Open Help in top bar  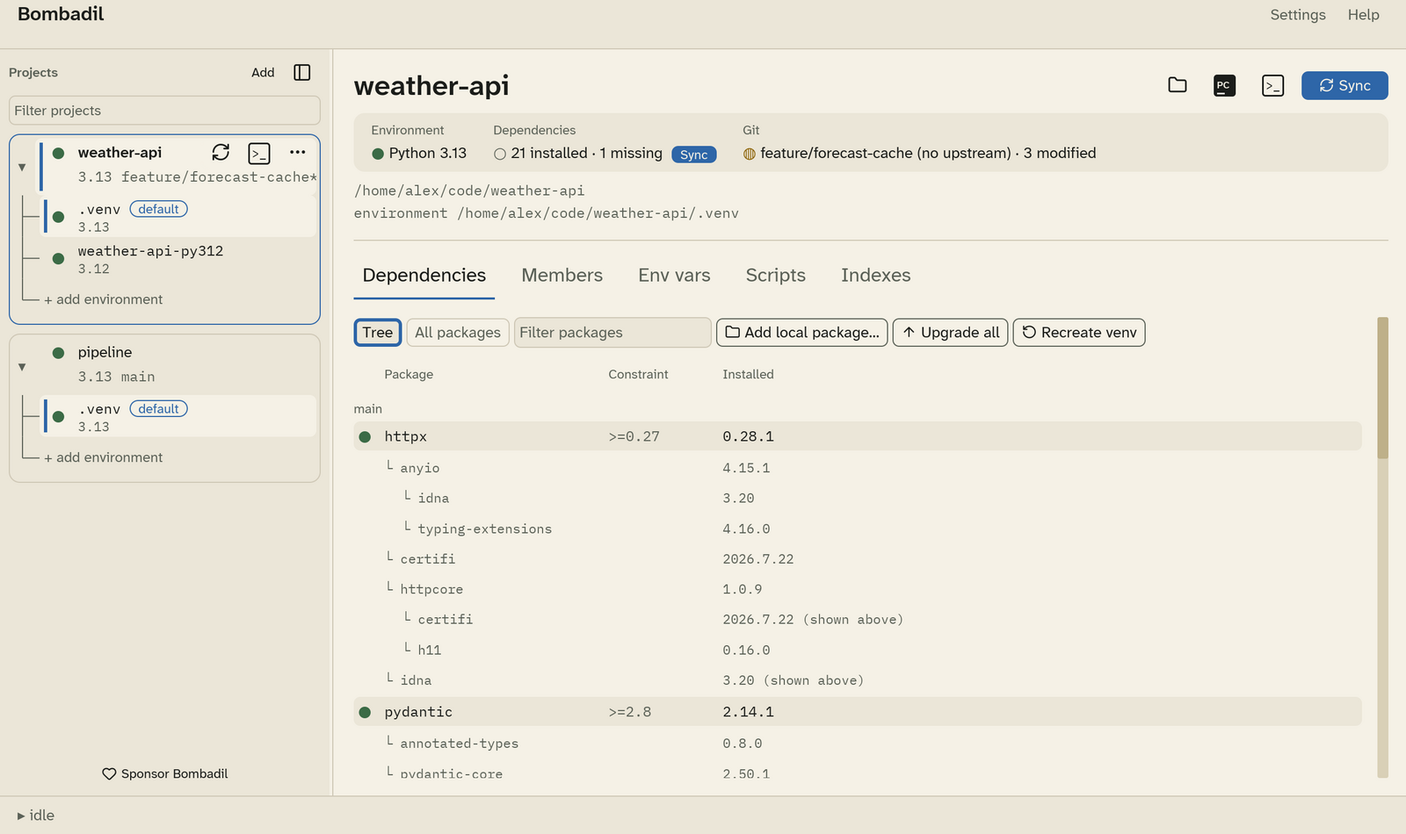click(1364, 15)
